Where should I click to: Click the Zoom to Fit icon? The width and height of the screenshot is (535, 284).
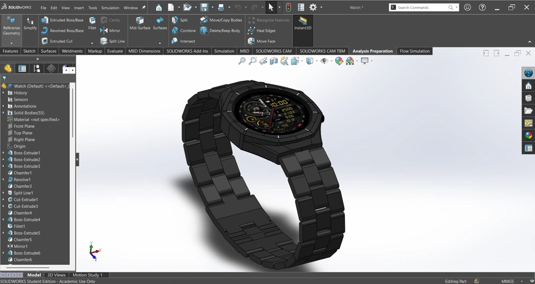[x=242, y=61]
